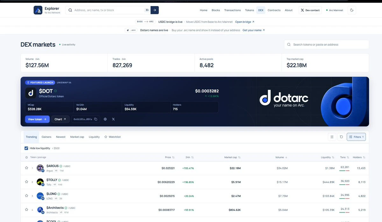Viewport: 382px width, 222px height.
Task: Click $ARGUS price $0.023221
Action: click(168, 168)
